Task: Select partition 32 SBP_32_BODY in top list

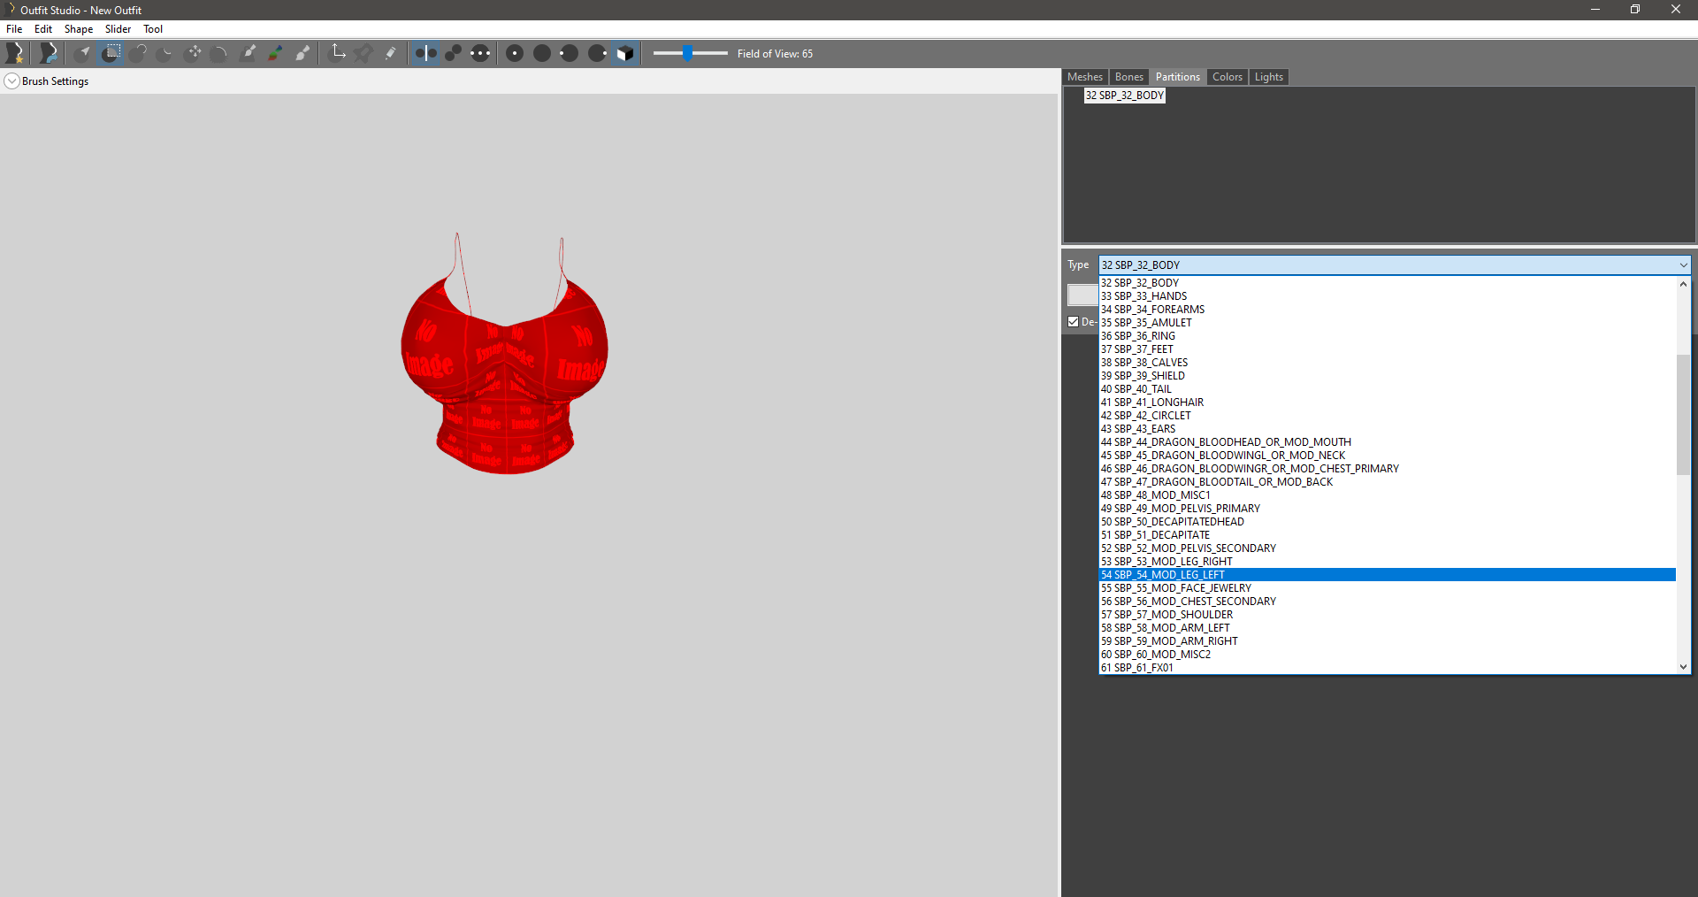Action: [x=1125, y=96]
